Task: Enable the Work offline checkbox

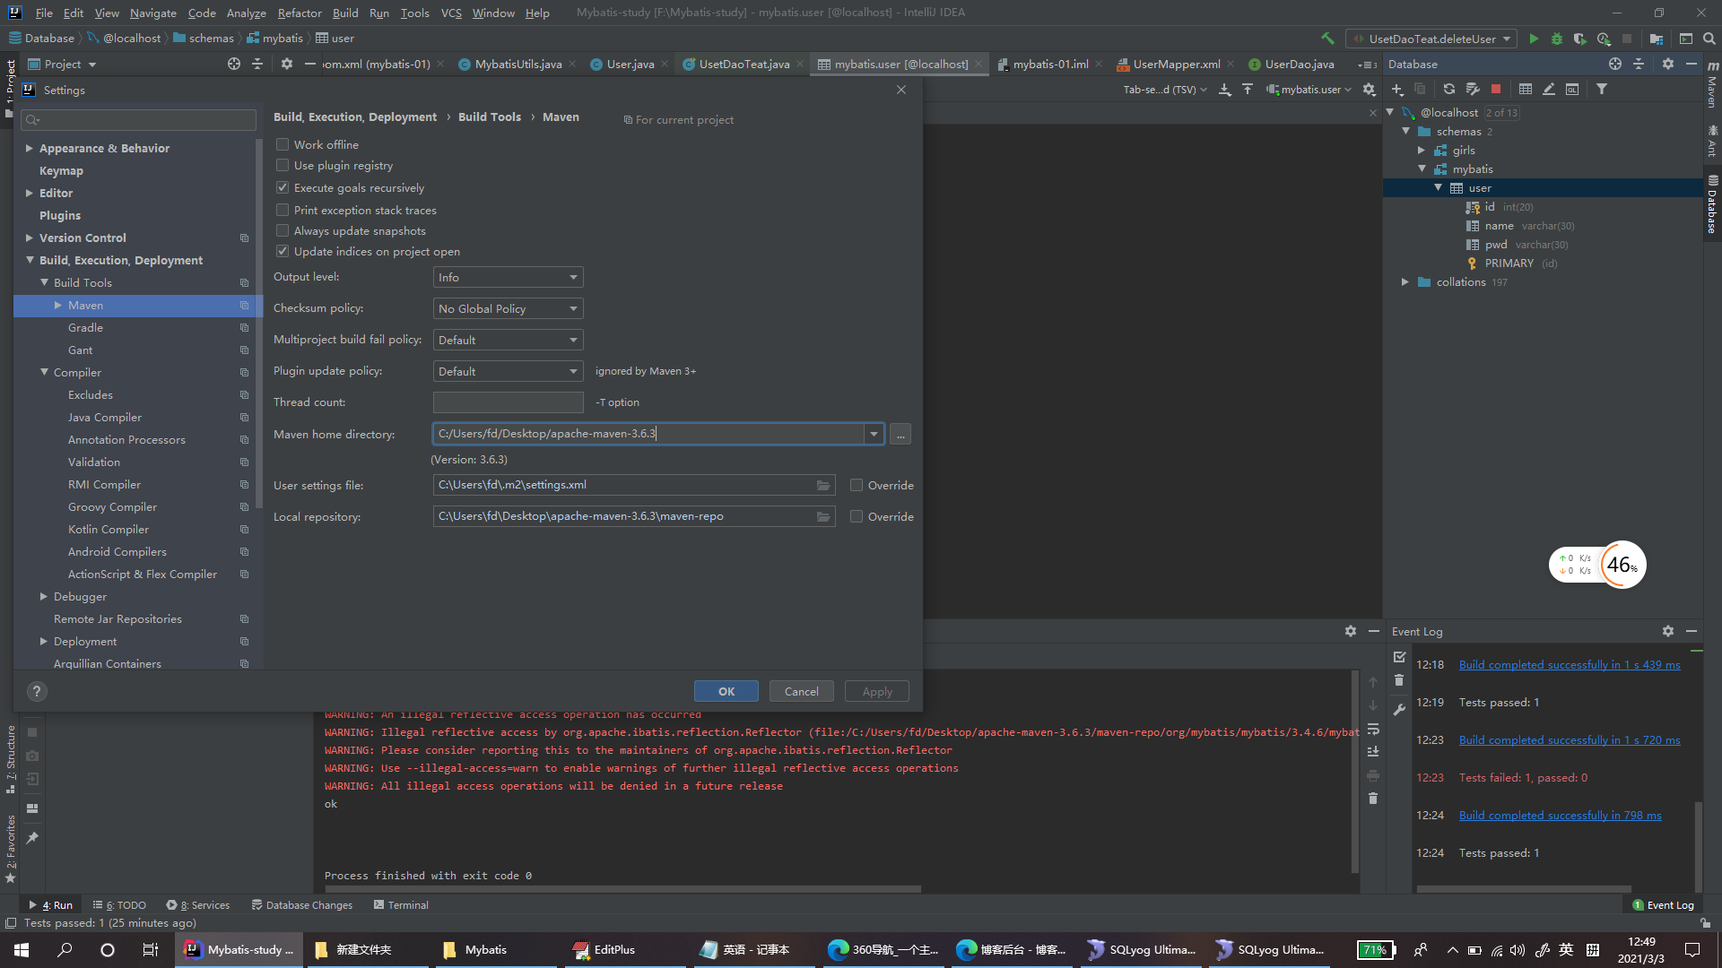Action: click(283, 144)
